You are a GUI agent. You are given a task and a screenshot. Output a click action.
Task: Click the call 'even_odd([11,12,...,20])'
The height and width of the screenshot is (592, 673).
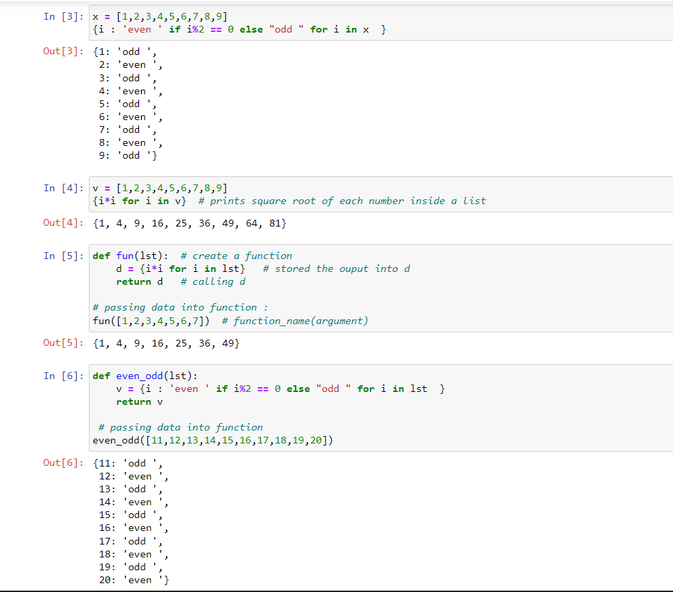(x=213, y=441)
